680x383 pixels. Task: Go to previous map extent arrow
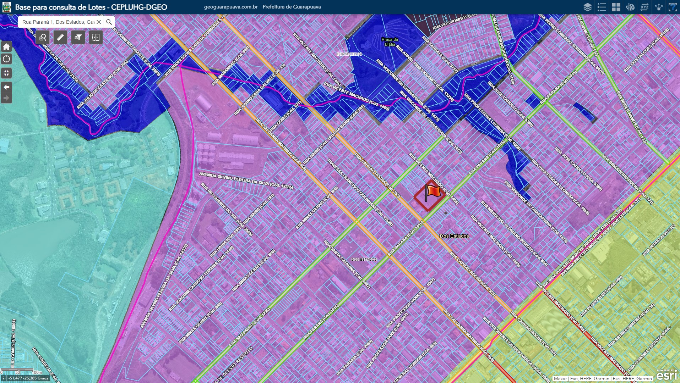click(6, 87)
